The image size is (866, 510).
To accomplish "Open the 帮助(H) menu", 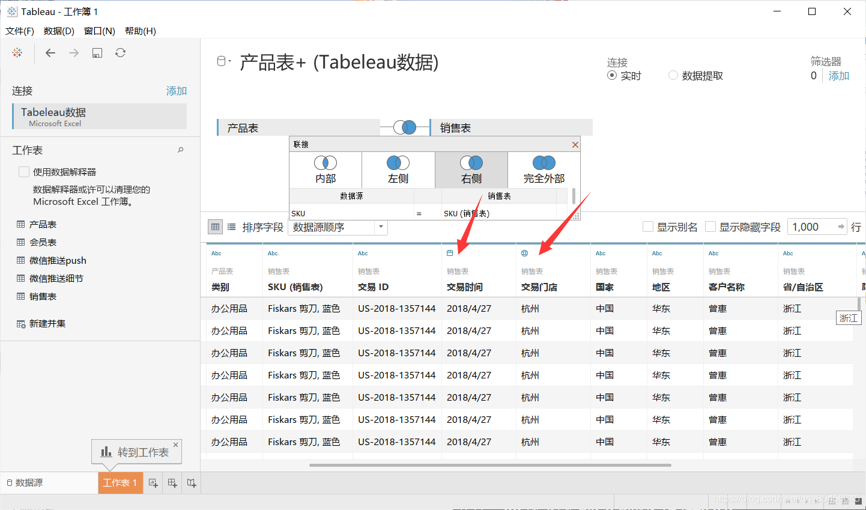I will tap(141, 31).
